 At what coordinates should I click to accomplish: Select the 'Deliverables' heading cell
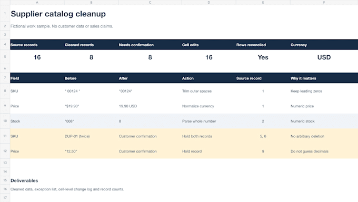pyautogui.click(x=24, y=180)
